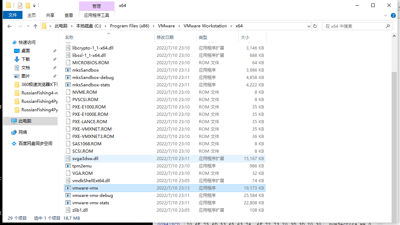Open 快速访问 in the navigation pane
Screen dimensions: 400x225
point(27,42)
